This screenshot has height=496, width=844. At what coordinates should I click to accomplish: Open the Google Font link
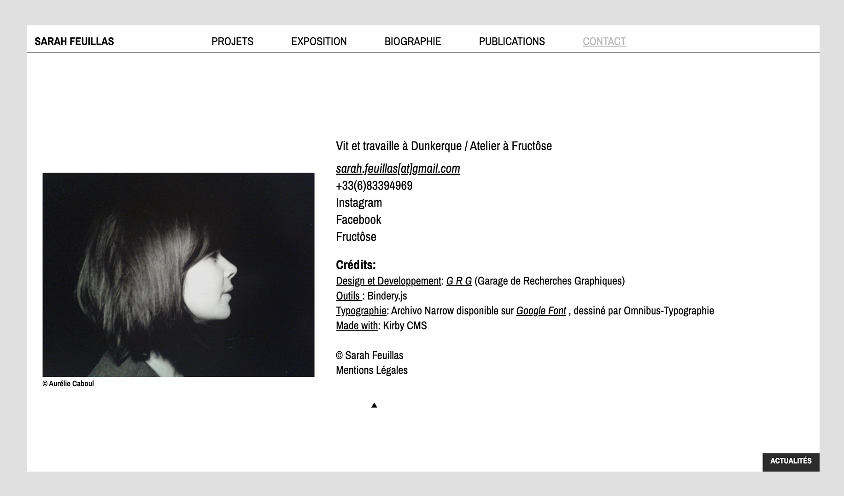(x=541, y=311)
